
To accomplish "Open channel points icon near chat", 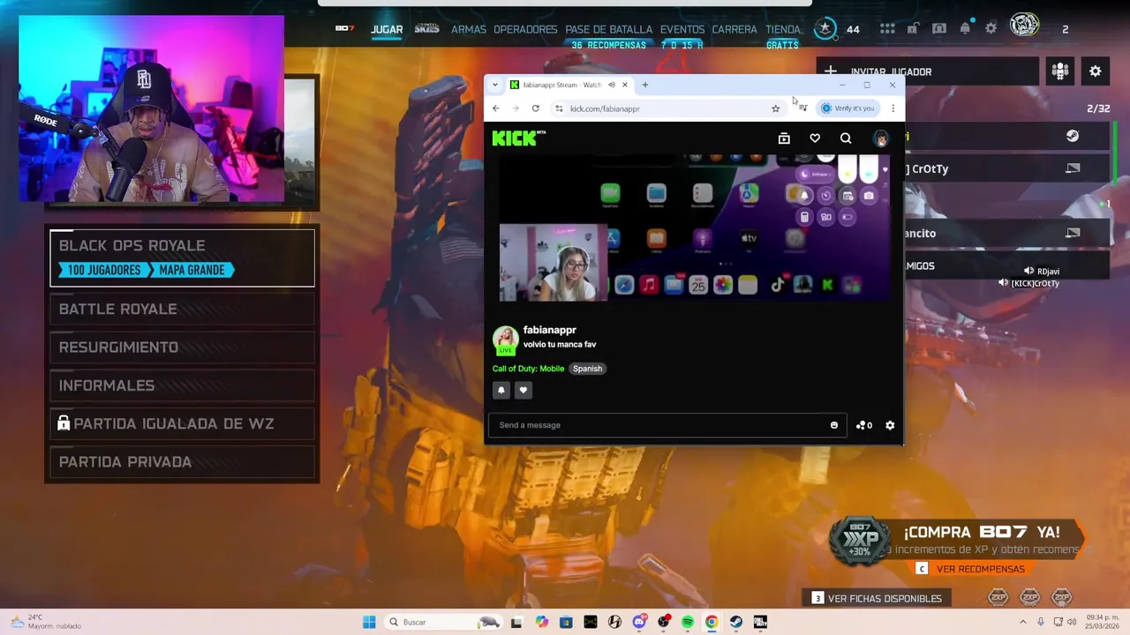I will [x=864, y=425].
